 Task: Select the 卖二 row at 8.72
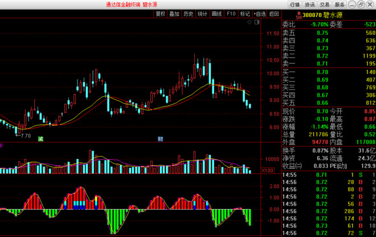[329, 56]
